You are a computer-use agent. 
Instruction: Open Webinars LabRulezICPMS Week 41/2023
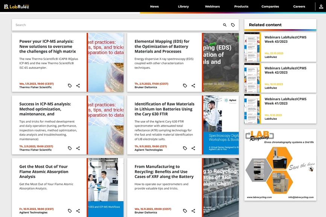point(285,101)
